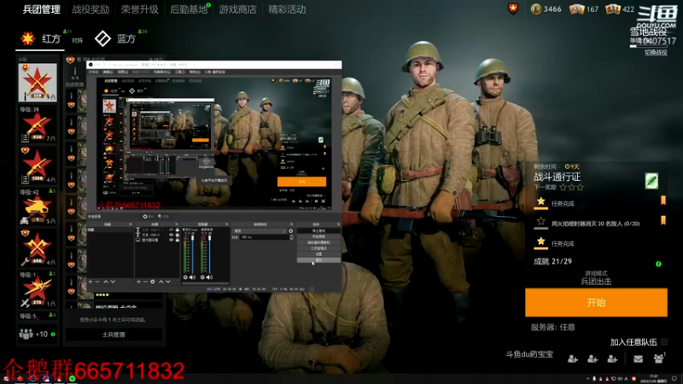The width and height of the screenshot is (683, 384).
Task: Select the level 39 rifle squad icon
Action: (x=38, y=128)
